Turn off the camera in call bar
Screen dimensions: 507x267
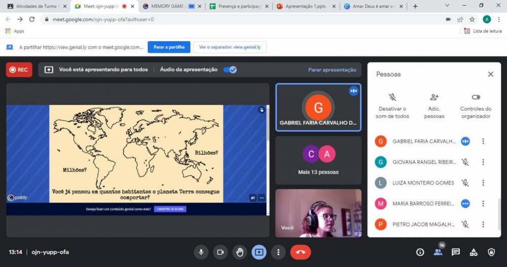click(221, 252)
